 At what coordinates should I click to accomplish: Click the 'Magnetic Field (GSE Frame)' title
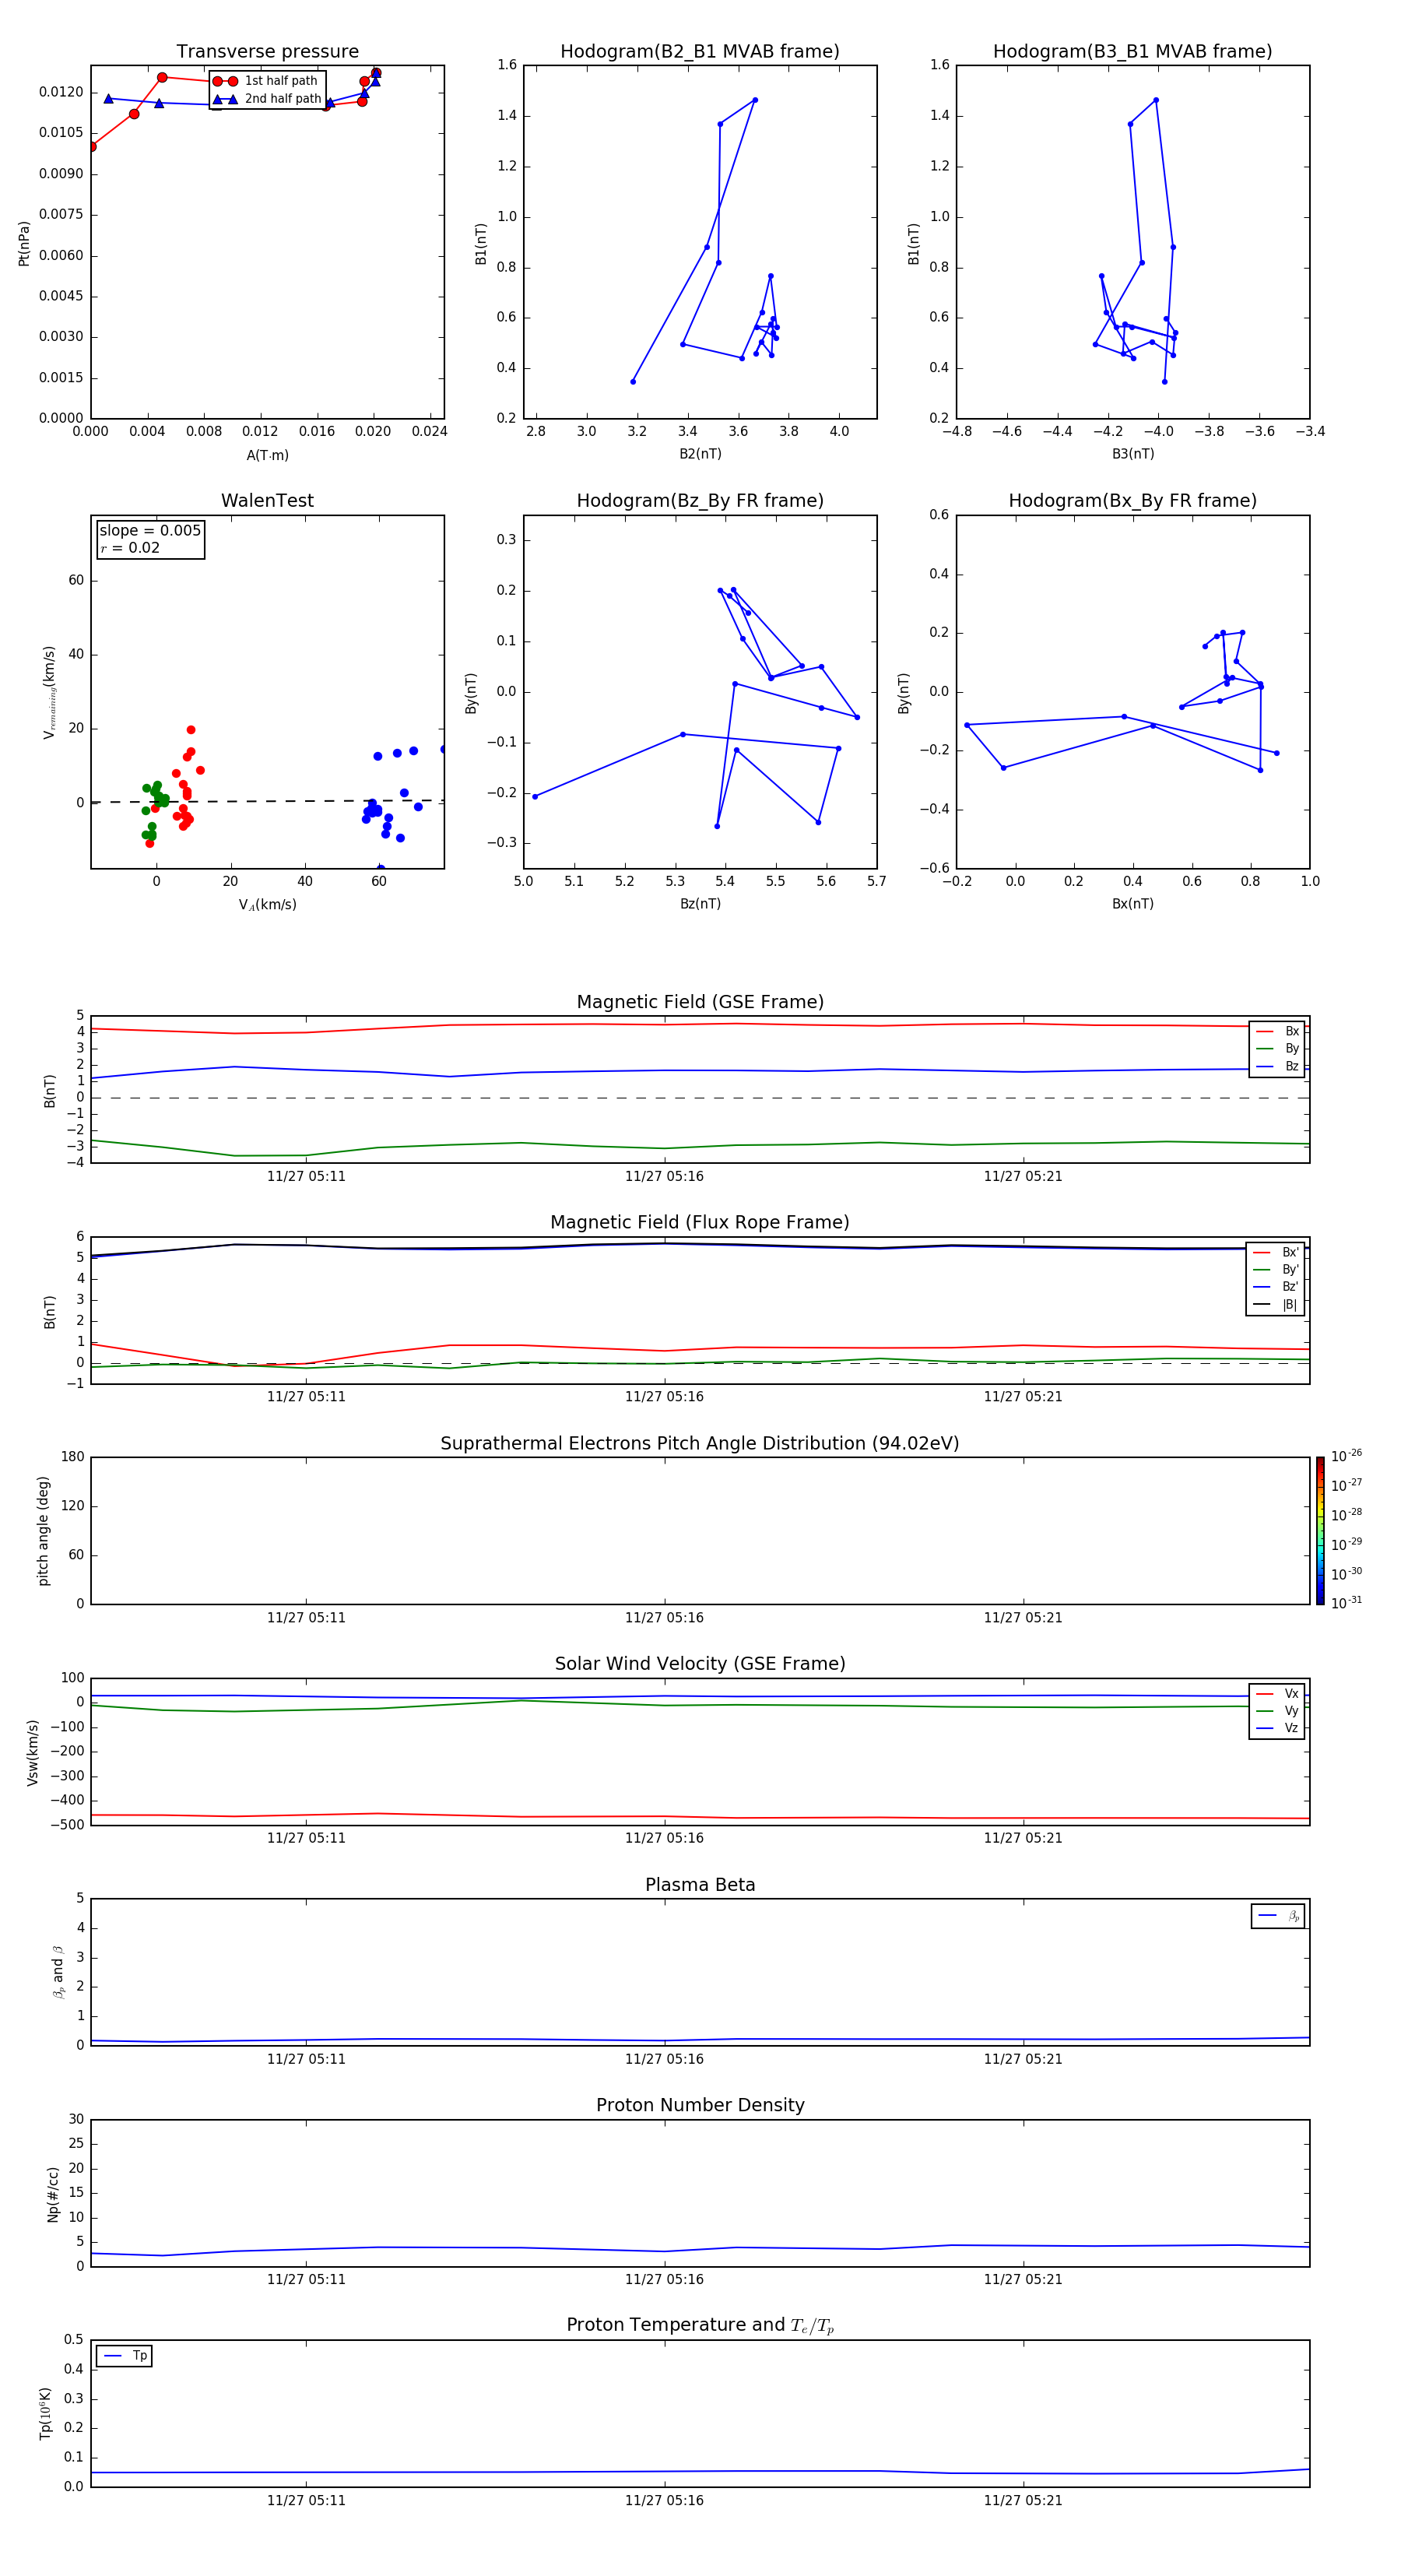700,1002
